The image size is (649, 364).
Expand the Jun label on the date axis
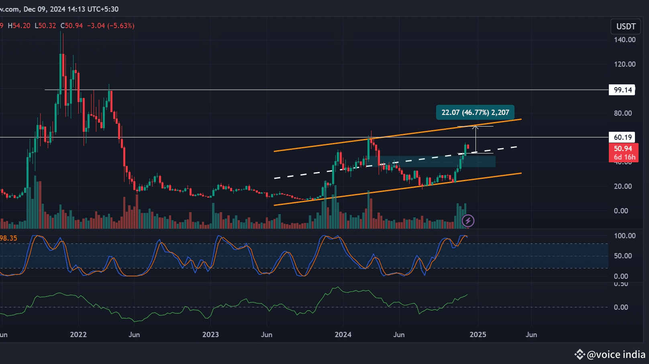click(399, 334)
